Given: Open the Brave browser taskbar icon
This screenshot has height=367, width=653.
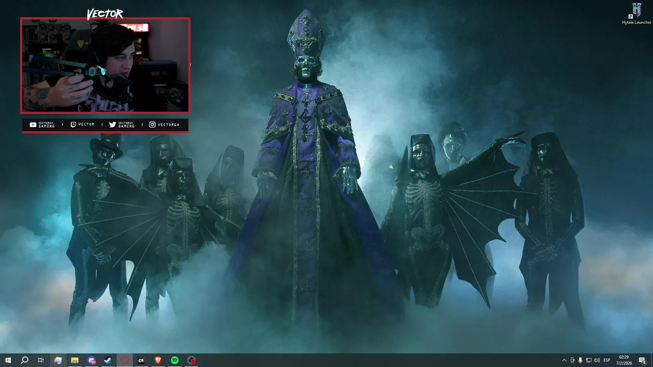Looking at the screenshot, I should (x=158, y=360).
